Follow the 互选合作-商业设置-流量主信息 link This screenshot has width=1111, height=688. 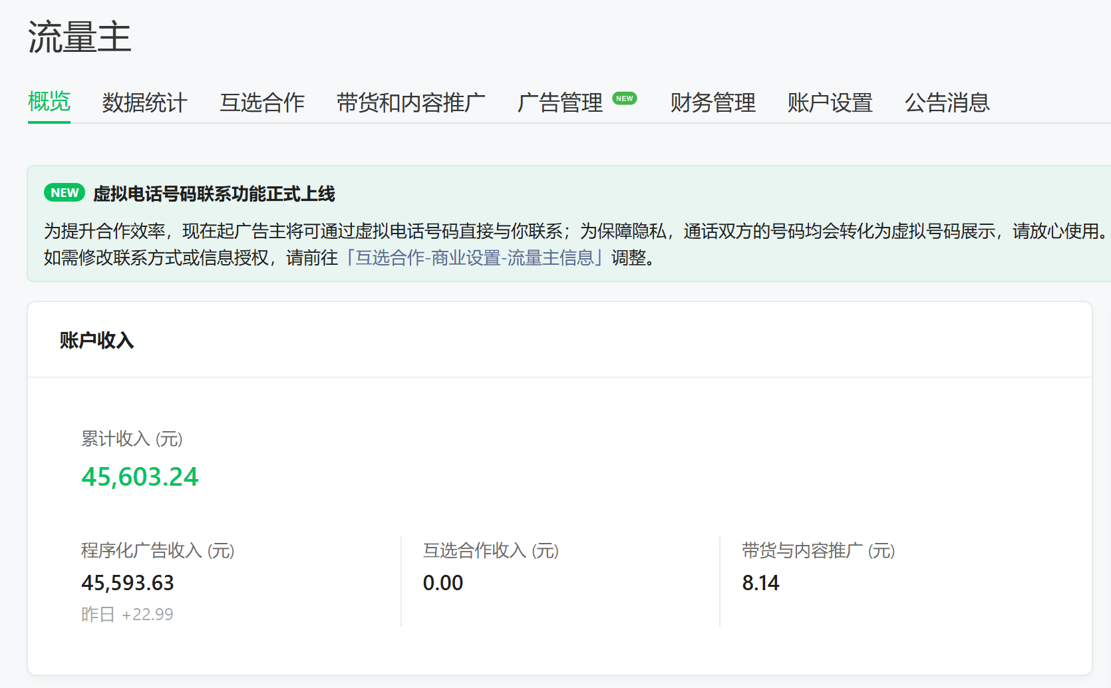point(474,258)
